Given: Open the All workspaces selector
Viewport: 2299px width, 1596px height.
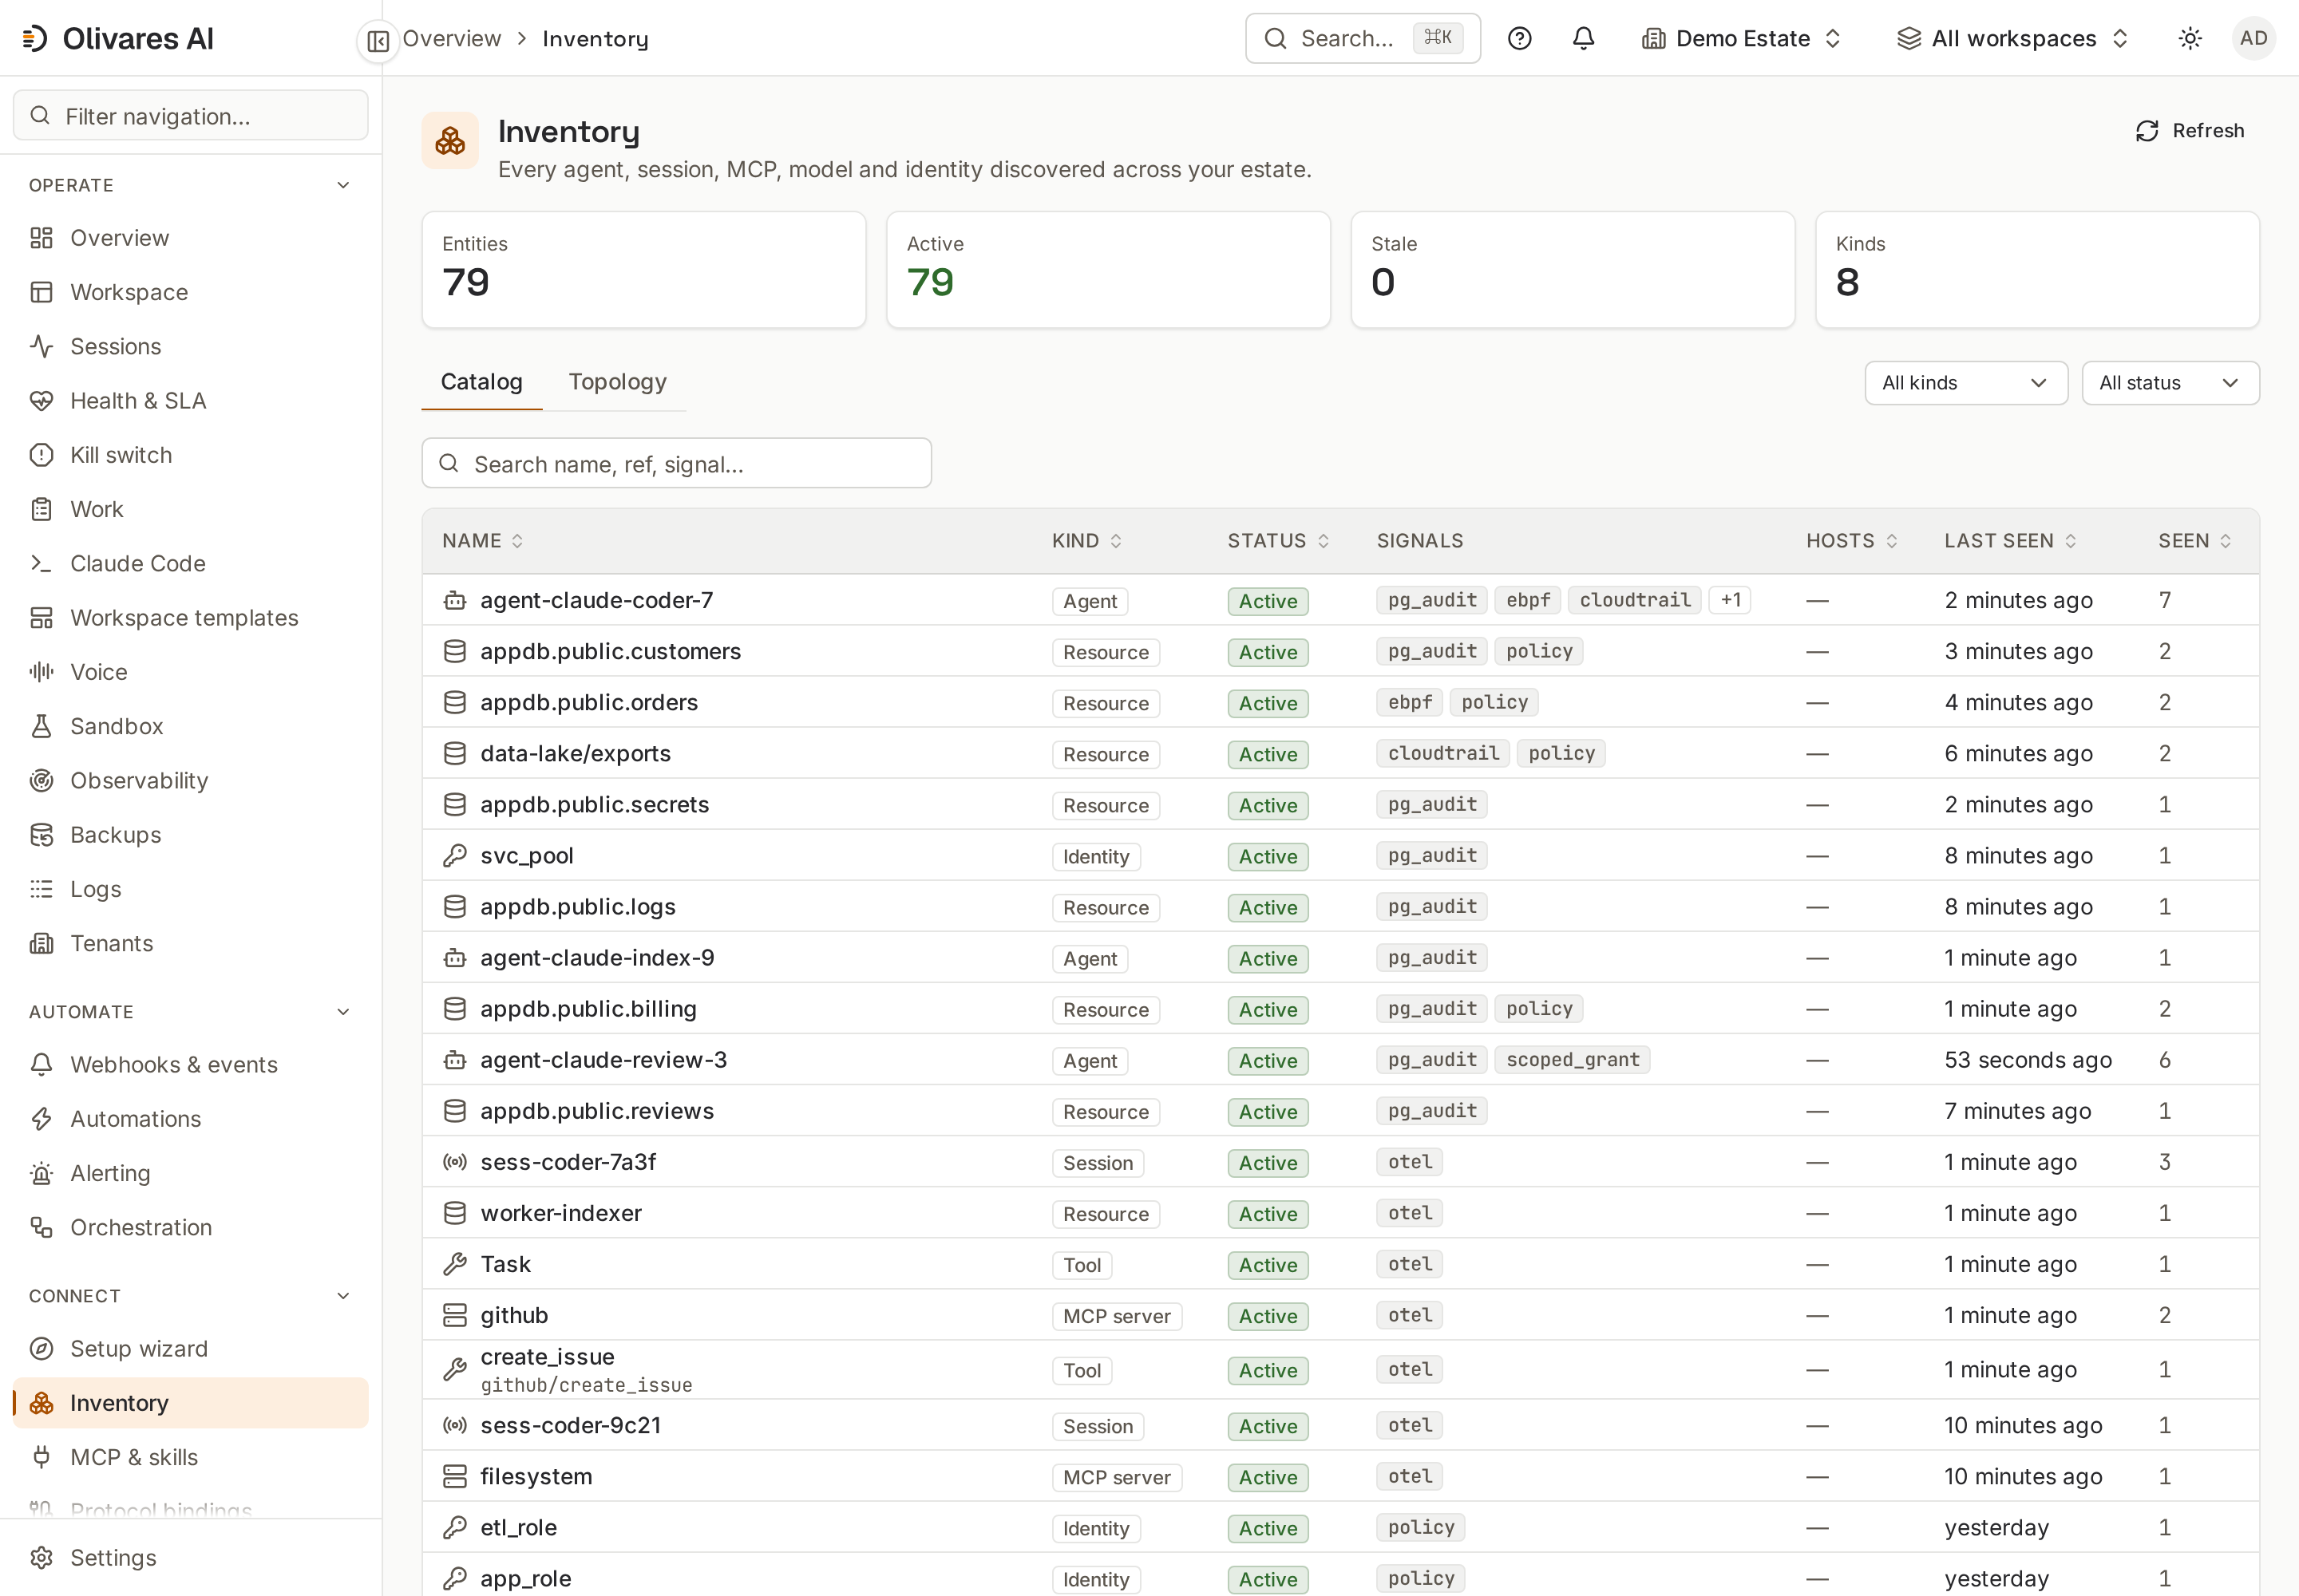Looking at the screenshot, I should tap(2014, 39).
